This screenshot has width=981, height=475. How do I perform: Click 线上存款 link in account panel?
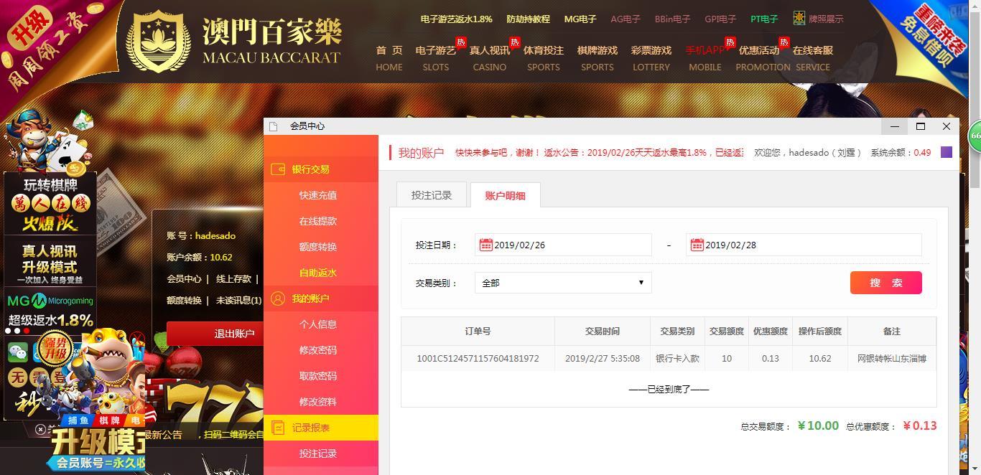(234, 279)
